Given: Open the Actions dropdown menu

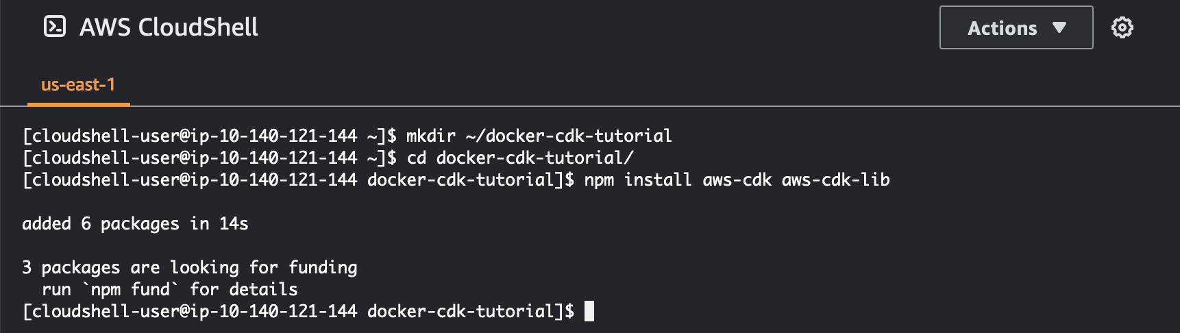Looking at the screenshot, I should [1016, 28].
